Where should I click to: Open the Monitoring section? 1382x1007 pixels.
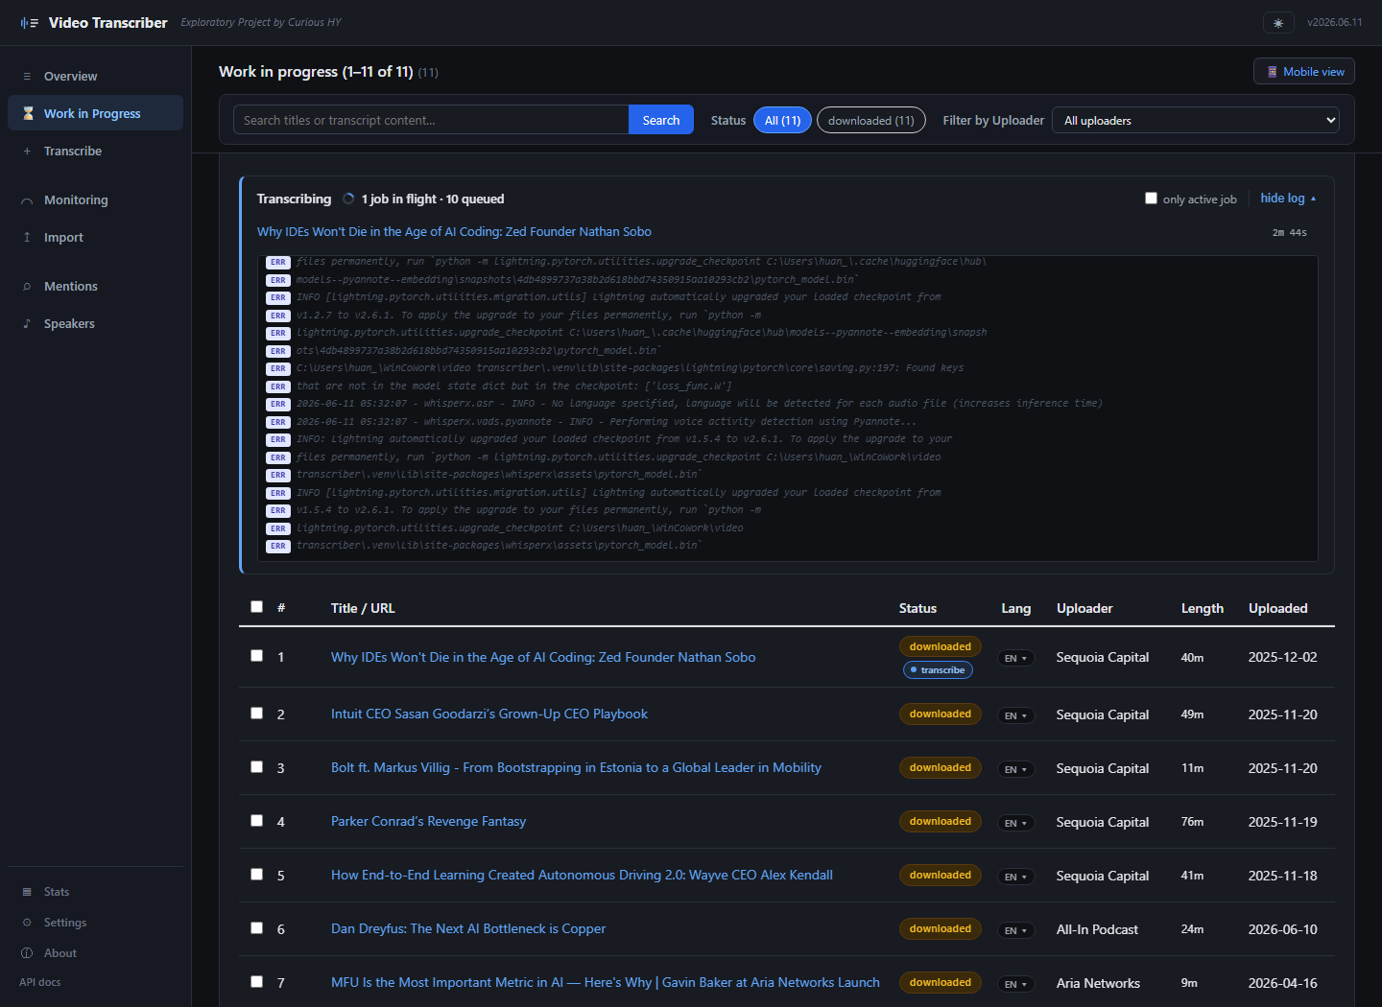pos(95,200)
